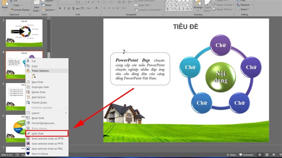Select the left brace shape
282x158 pixels.
point(179,9)
